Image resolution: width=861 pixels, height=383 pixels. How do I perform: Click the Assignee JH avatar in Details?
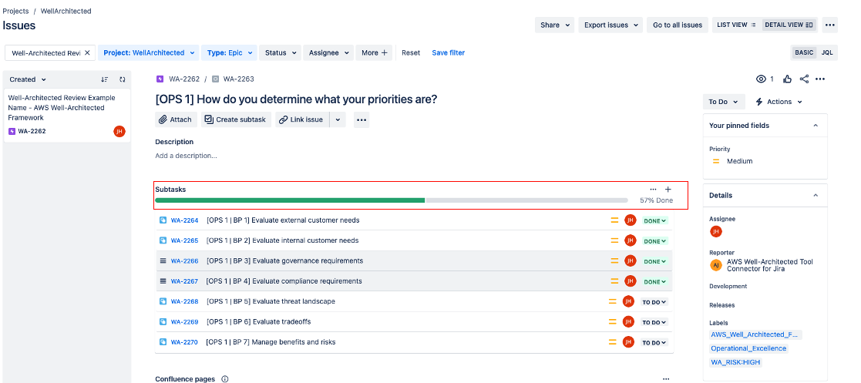[715, 231]
